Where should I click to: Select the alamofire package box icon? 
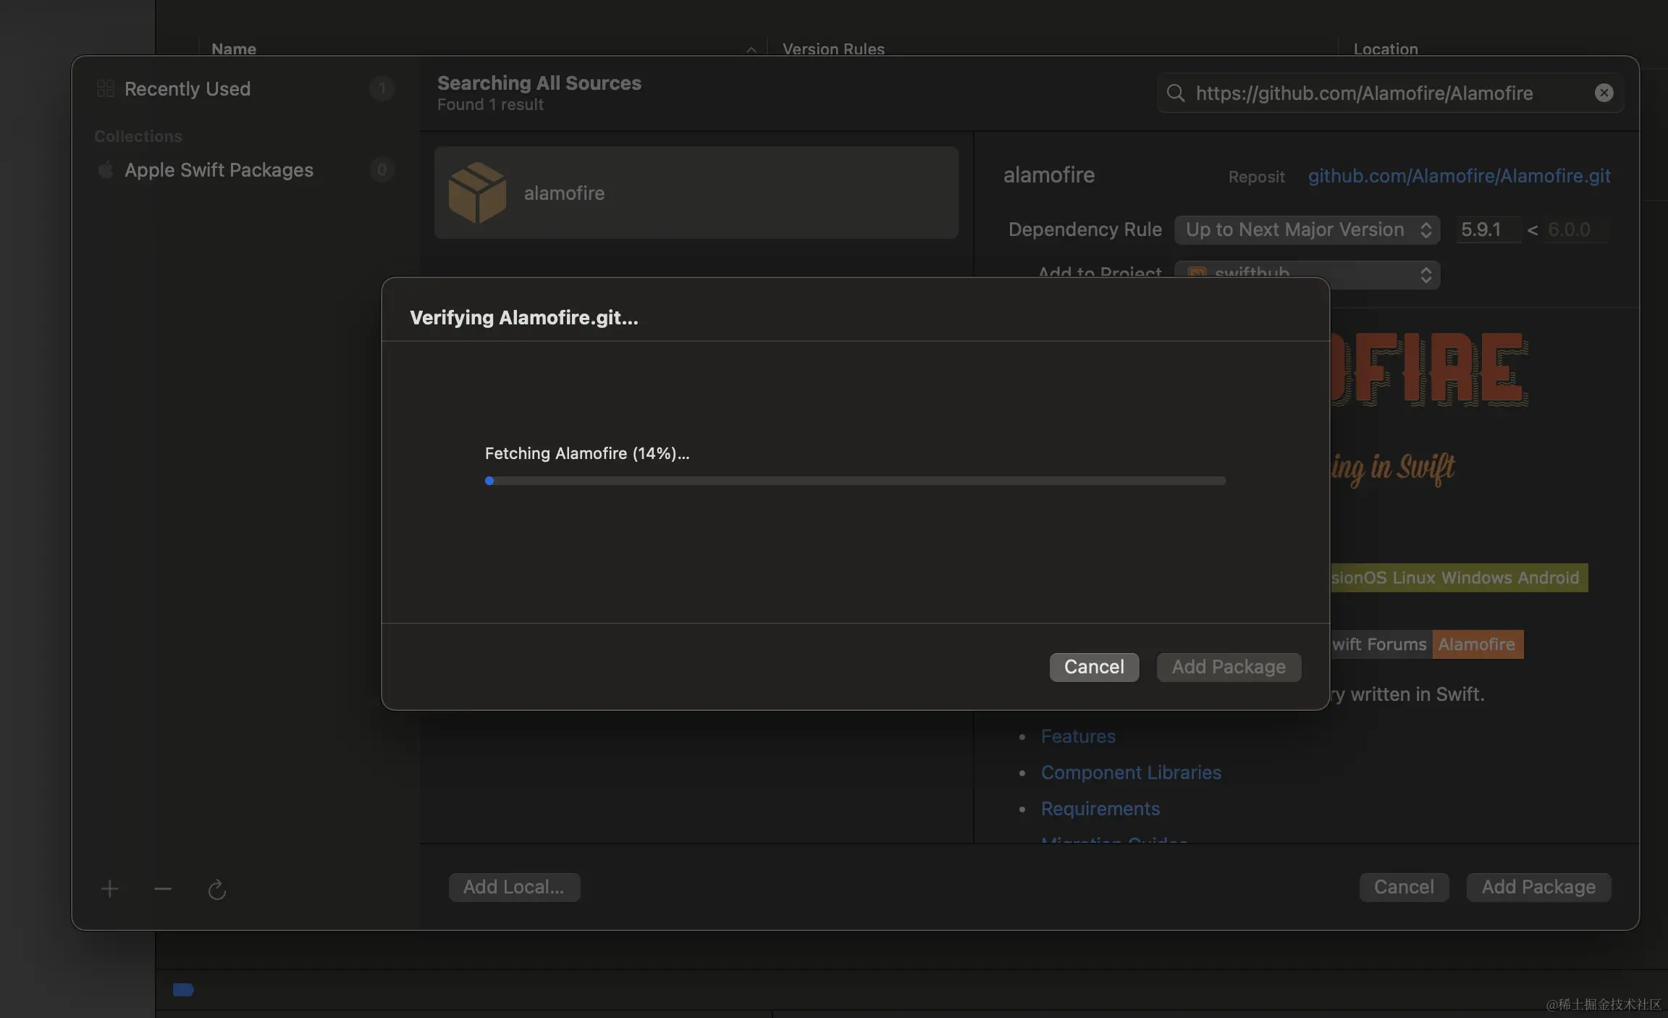click(477, 193)
